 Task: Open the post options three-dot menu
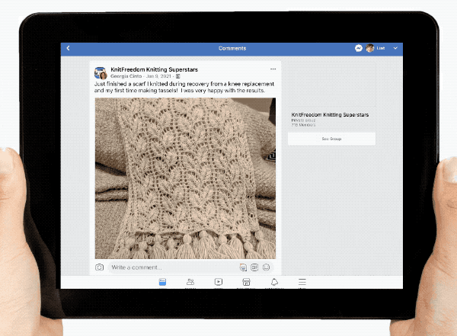pos(273,69)
